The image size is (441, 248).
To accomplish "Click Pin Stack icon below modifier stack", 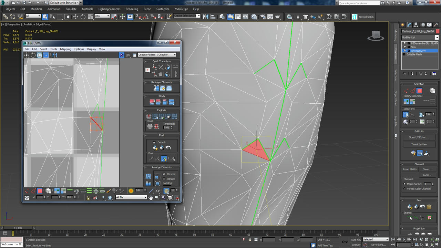I will (405, 74).
